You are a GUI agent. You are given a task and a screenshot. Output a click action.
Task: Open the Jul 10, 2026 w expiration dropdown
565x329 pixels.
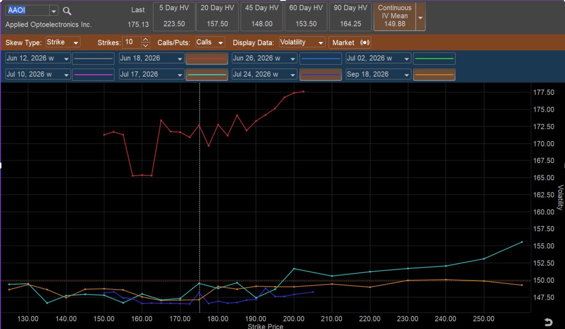[x=38, y=74]
